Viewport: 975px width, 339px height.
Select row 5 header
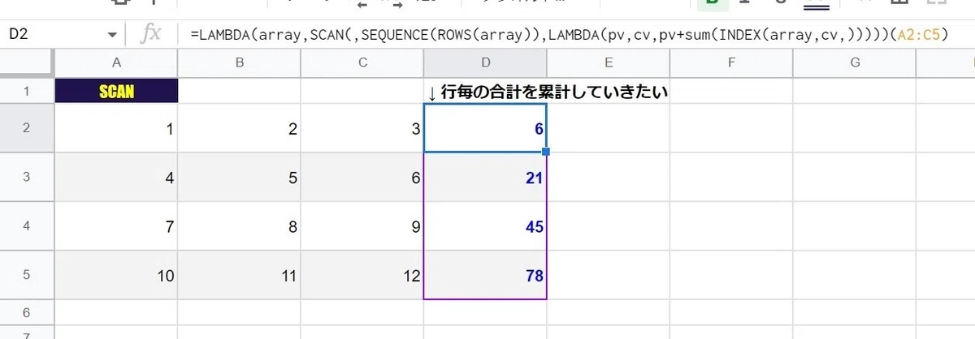click(27, 275)
